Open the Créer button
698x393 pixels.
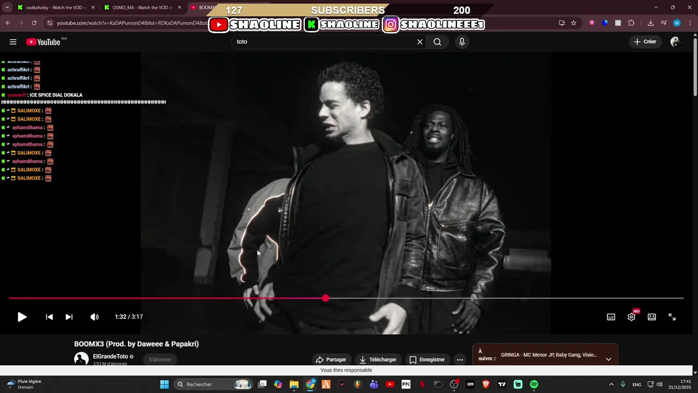tap(645, 42)
